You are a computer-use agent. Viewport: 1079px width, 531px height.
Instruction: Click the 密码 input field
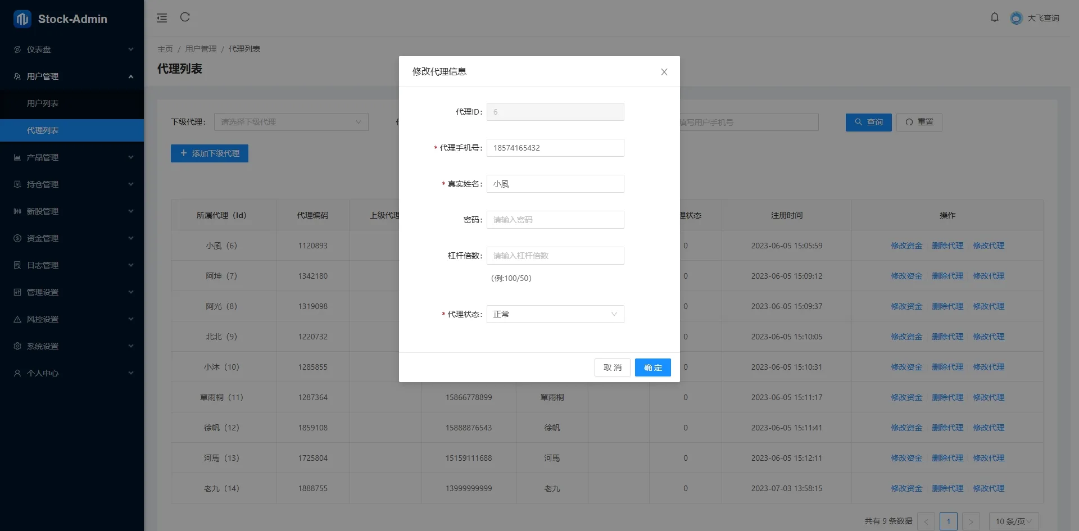555,220
